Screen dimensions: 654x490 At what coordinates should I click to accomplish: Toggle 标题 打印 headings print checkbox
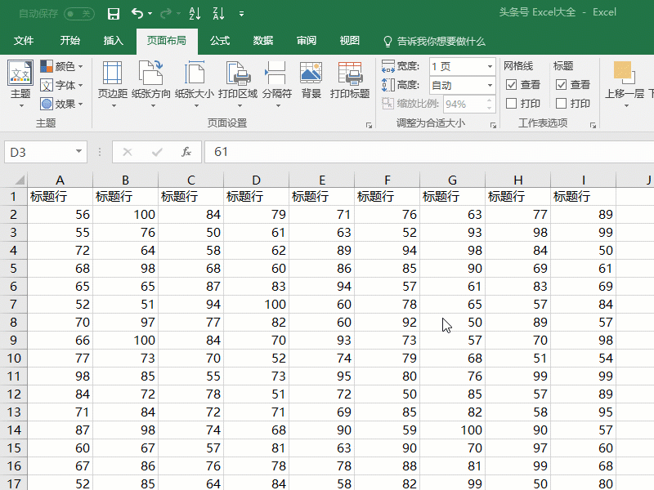click(562, 104)
